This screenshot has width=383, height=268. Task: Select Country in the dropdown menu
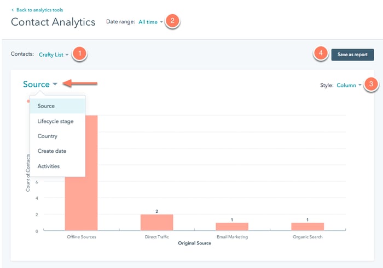click(x=57, y=136)
